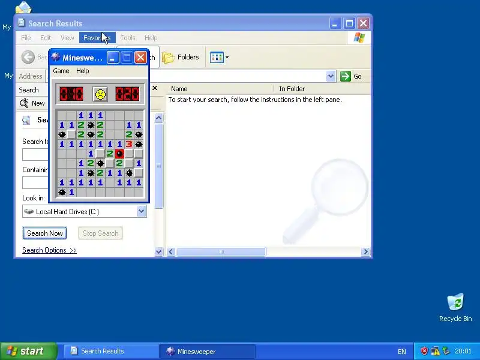The image size is (480, 360).
Task: Open the Tools menu in Search Results
Action: point(128,38)
